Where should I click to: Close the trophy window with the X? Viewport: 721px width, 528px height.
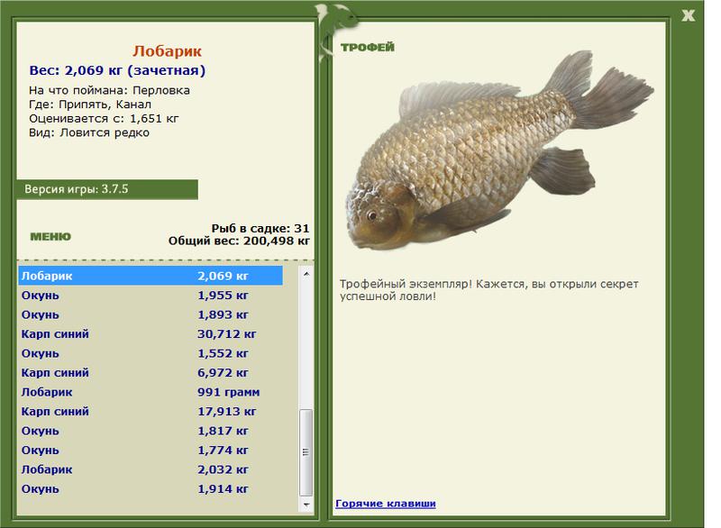coord(689,14)
